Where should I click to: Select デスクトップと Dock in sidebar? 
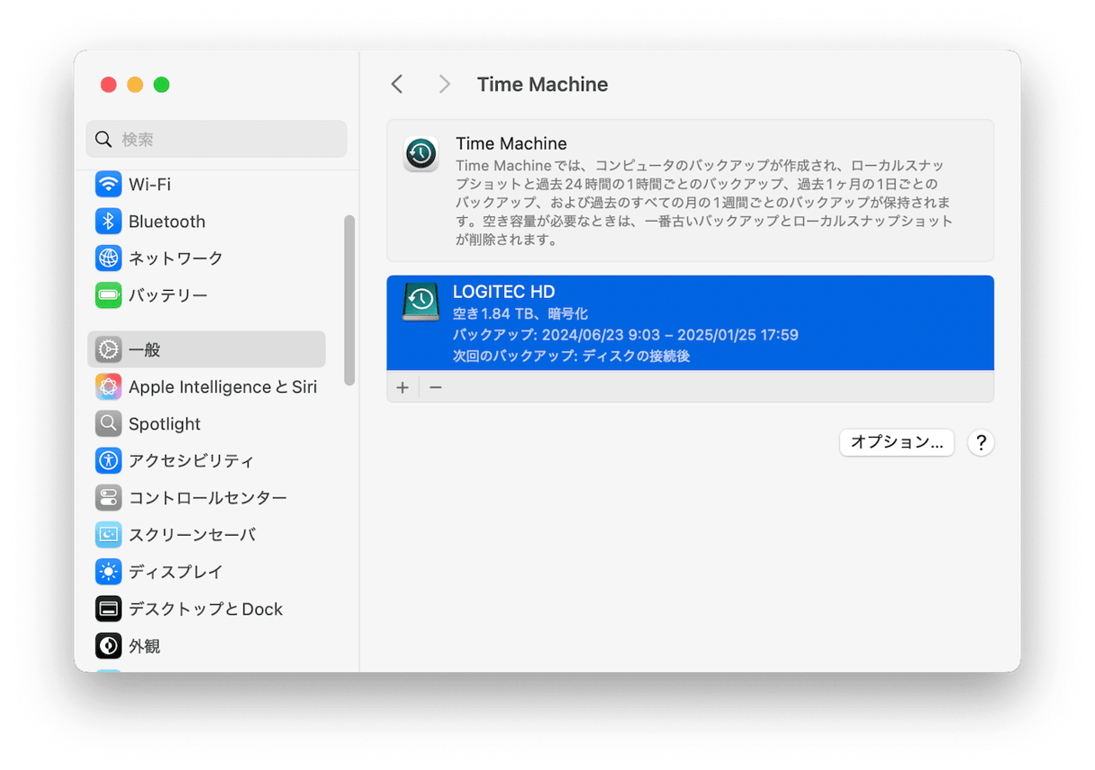[205, 609]
